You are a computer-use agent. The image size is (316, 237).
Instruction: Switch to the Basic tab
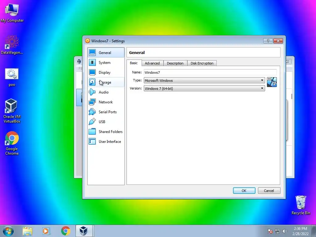pyautogui.click(x=134, y=63)
